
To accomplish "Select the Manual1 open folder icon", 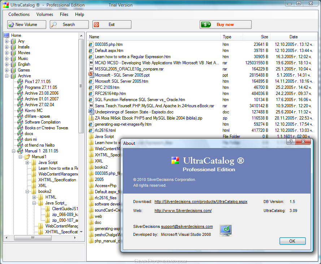I will point(27,157).
